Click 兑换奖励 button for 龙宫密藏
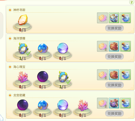Screen dimensions: 135x121 (114, 113)
